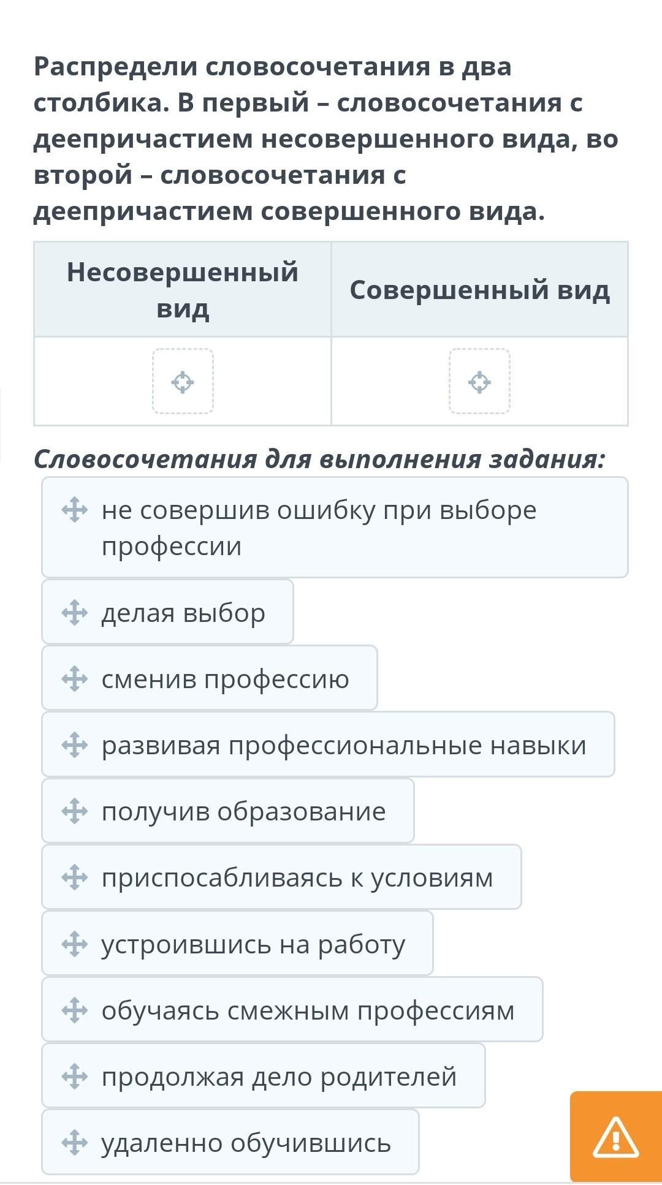Click the orange warning report icon
Image resolution: width=662 pixels, height=1185 pixels.
pos(615,1137)
